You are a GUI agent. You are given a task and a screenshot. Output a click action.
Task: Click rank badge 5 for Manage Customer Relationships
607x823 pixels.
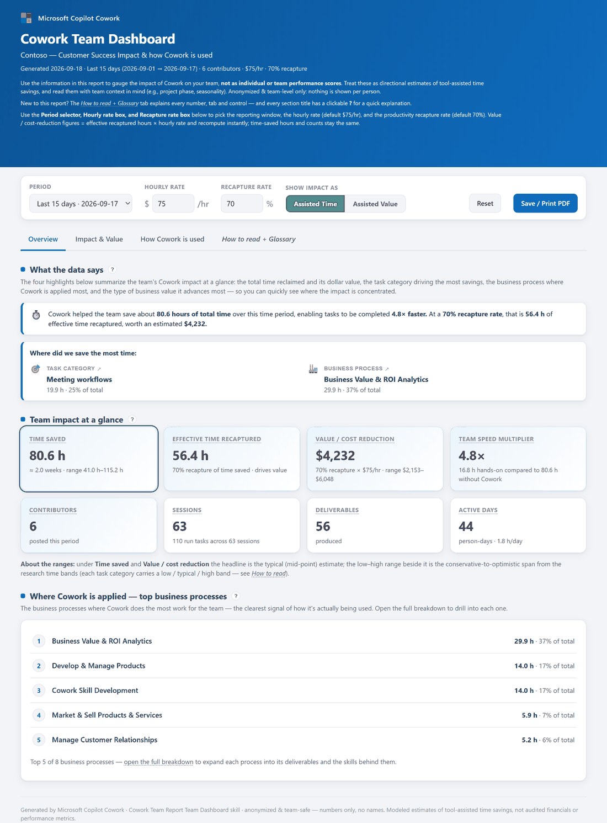tap(39, 740)
